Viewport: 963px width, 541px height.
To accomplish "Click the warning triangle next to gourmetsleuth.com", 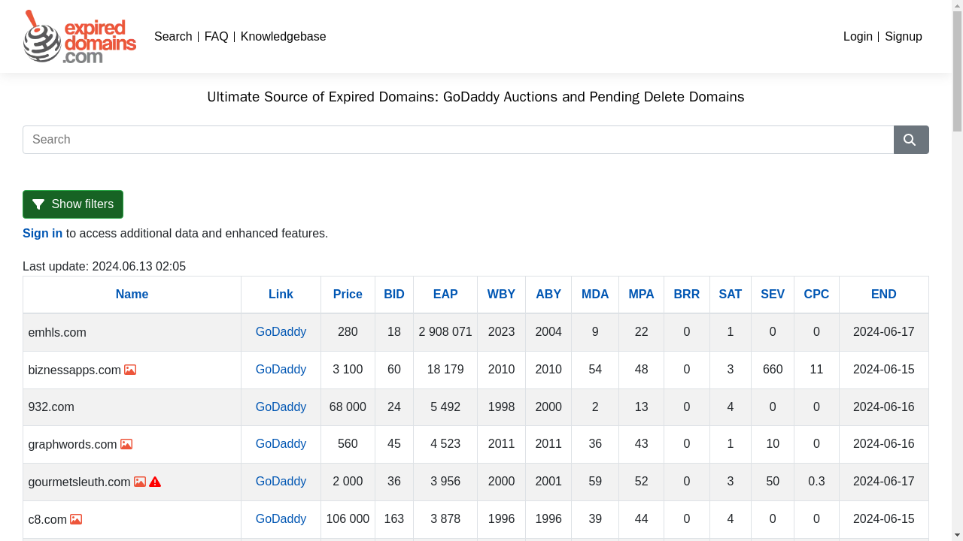I will [154, 482].
